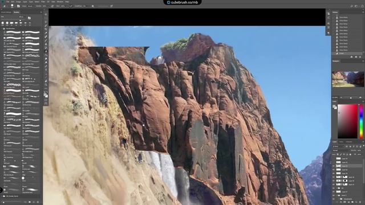365x205 pixels.
Task: Open the Brushes panel flyout menu
Action: 41,12
